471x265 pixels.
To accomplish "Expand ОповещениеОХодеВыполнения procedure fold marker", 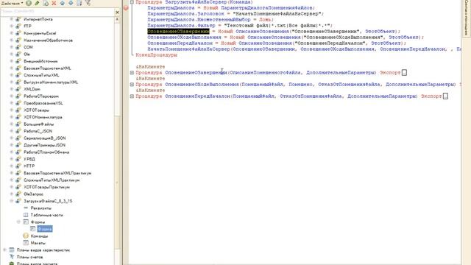I will click(x=132, y=85).
